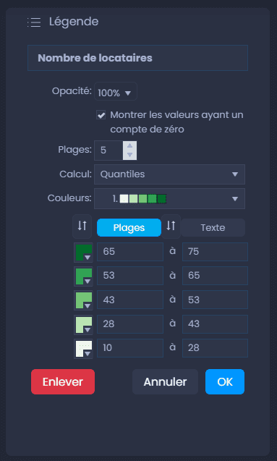Click the upper bound field showing 65
This screenshot has width=277, height=461.
click(215, 276)
